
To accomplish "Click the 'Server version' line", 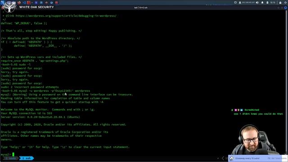I will tap(40, 117).
